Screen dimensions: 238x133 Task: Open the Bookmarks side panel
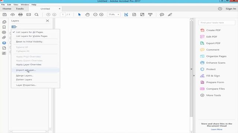pyautogui.click(x=4, y=27)
